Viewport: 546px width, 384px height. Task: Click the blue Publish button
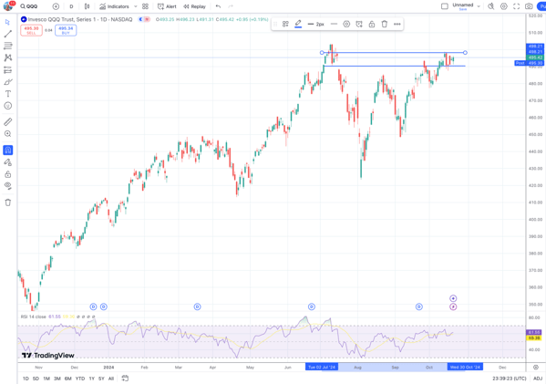[541, 6]
